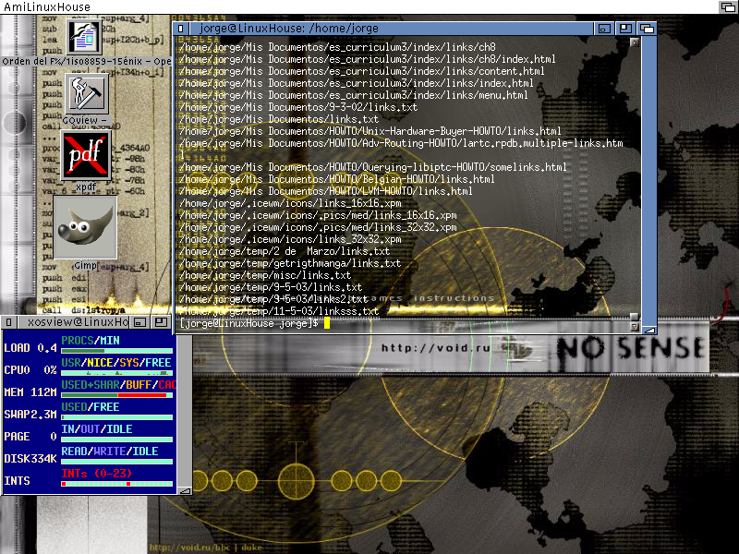Viewport: 739px width, 554px height.
Task: Open the document editor icon above GQview
Action: (x=84, y=37)
